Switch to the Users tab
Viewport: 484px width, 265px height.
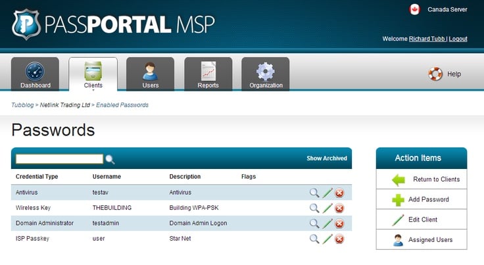(151, 74)
